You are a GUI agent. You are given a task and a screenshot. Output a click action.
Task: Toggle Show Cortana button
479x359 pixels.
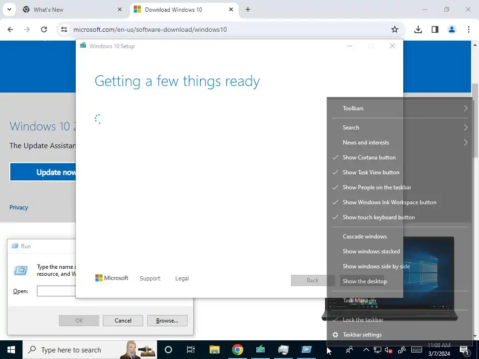click(399, 158)
